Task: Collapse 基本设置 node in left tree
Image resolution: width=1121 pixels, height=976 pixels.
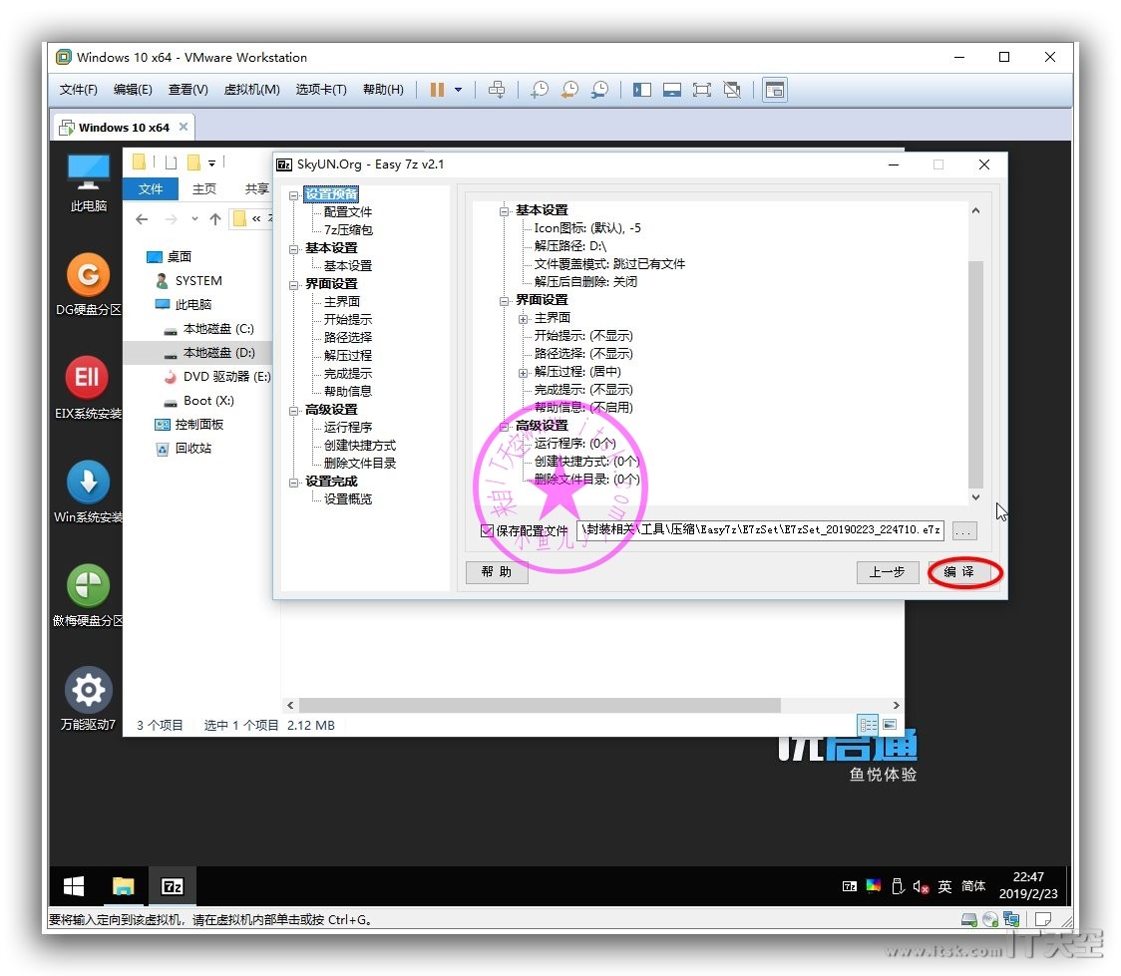Action: click(294, 249)
